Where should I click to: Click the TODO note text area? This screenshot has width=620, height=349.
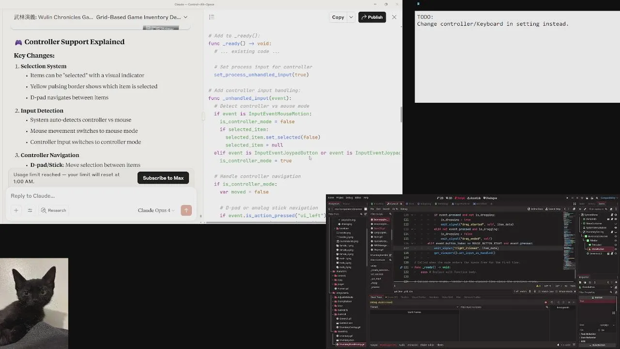(517, 57)
